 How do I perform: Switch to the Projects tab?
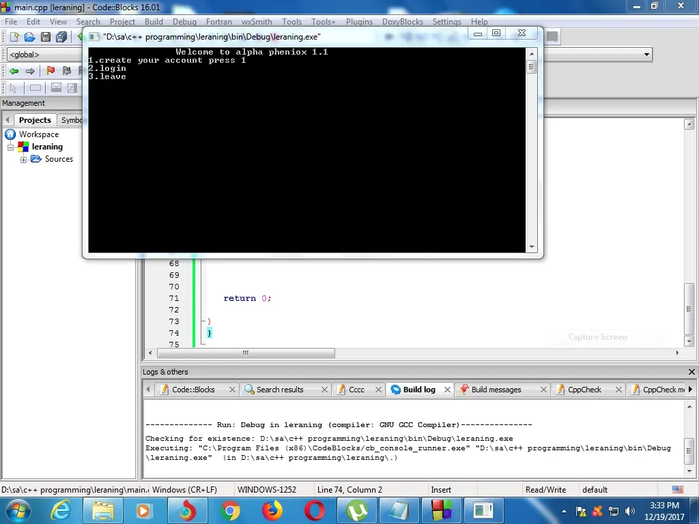[x=35, y=120]
